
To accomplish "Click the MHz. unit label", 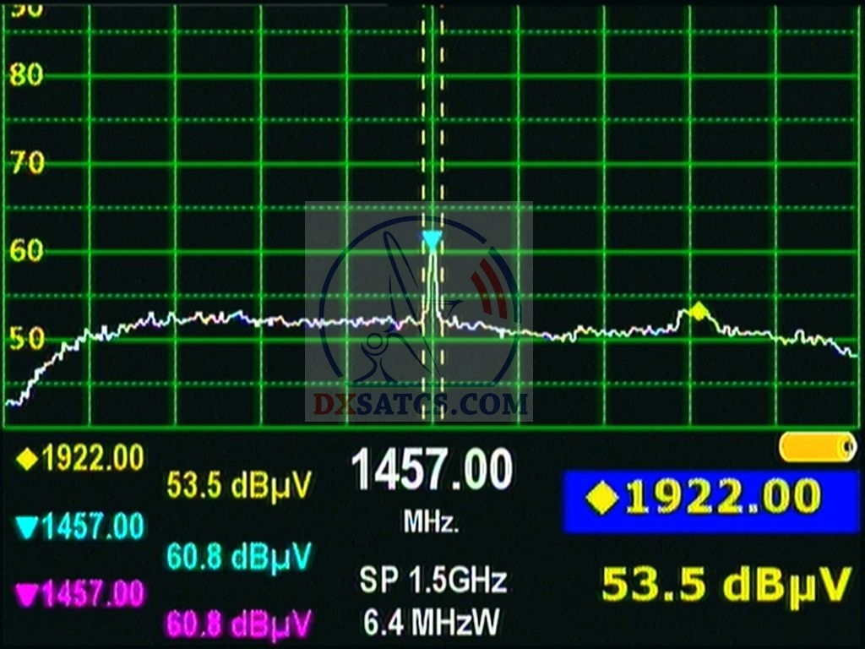I will pyautogui.click(x=431, y=522).
